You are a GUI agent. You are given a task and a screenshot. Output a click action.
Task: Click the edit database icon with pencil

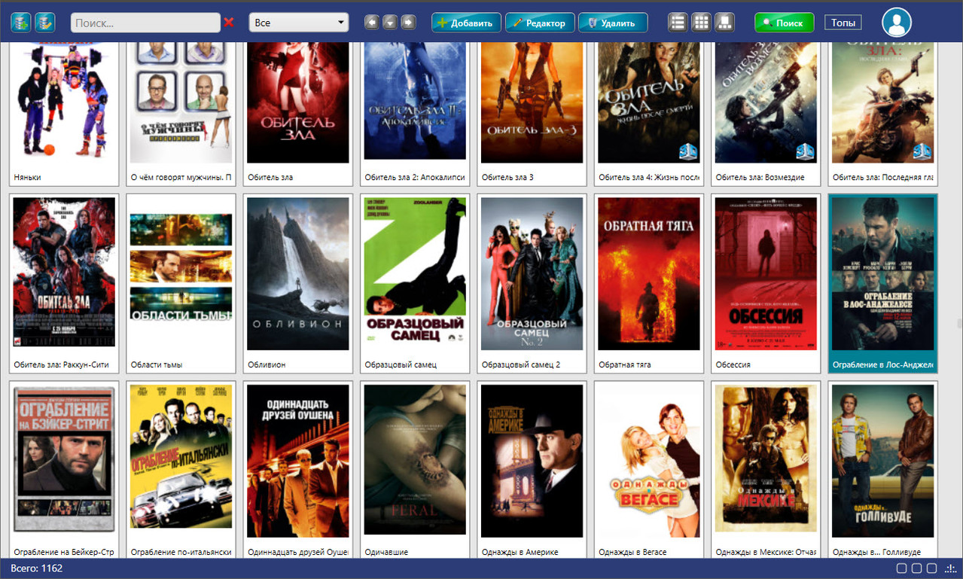(45, 23)
